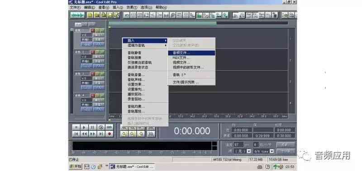Choose 视频文件... in the insert submenu
This screenshot has width=362, height=171.
coord(191,62)
